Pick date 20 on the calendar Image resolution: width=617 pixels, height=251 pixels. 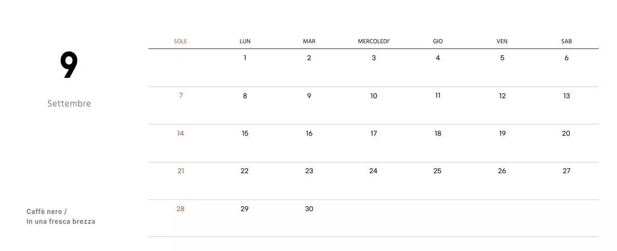pyautogui.click(x=566, y=133)
